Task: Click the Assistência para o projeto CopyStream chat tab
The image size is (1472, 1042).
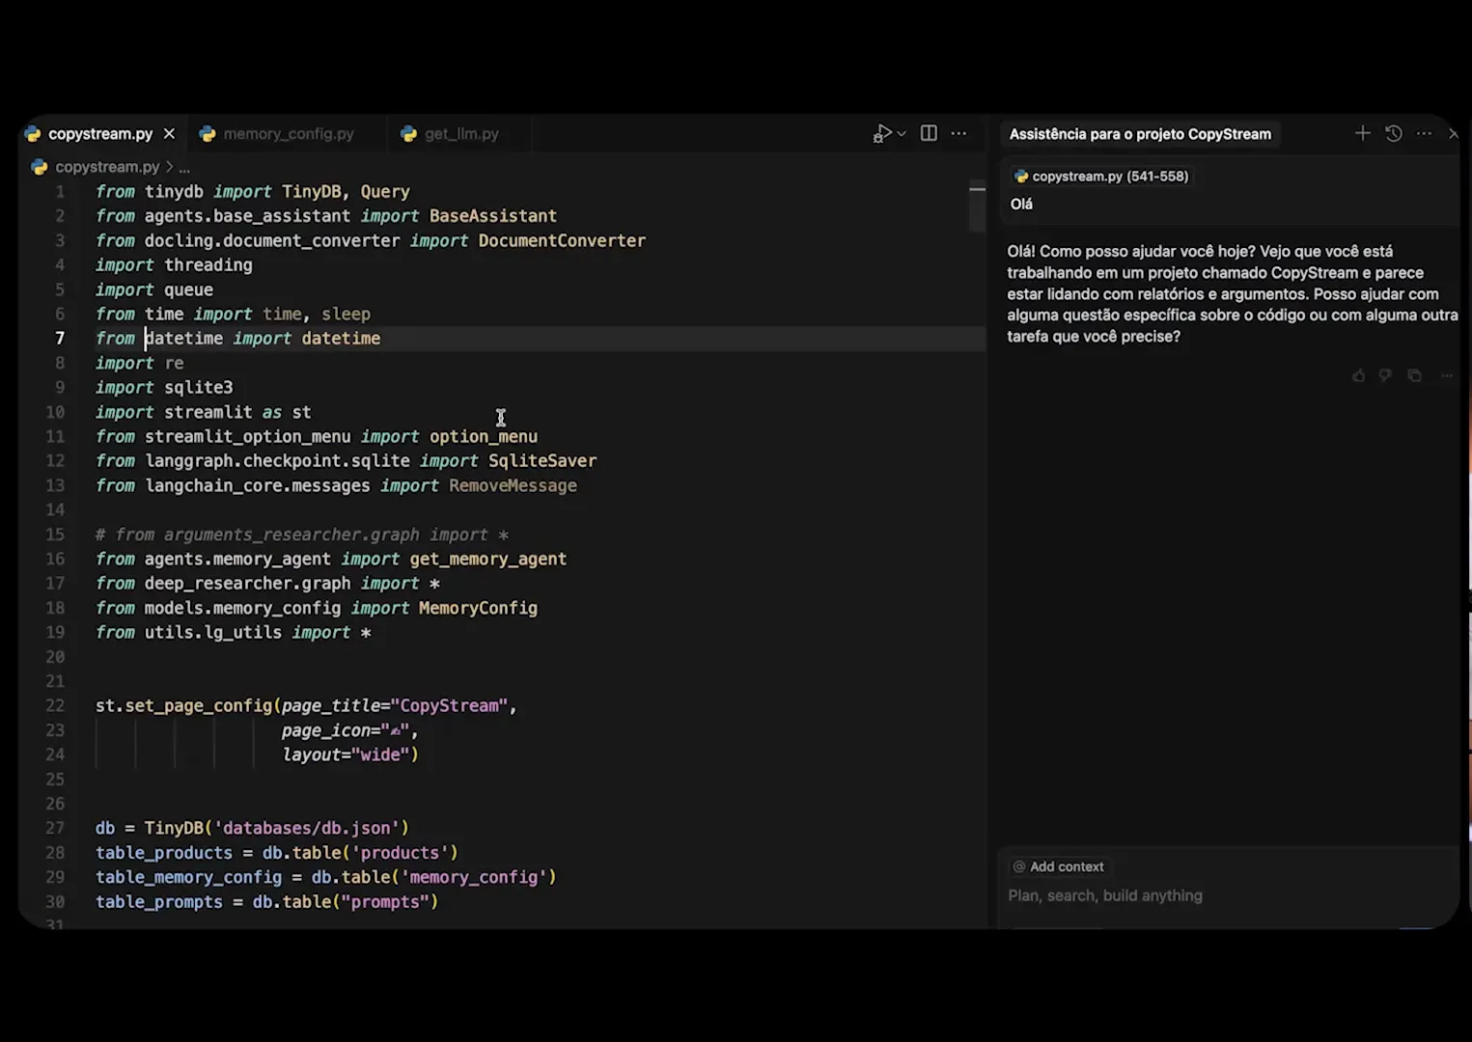Action: [x=1140, y=134]
